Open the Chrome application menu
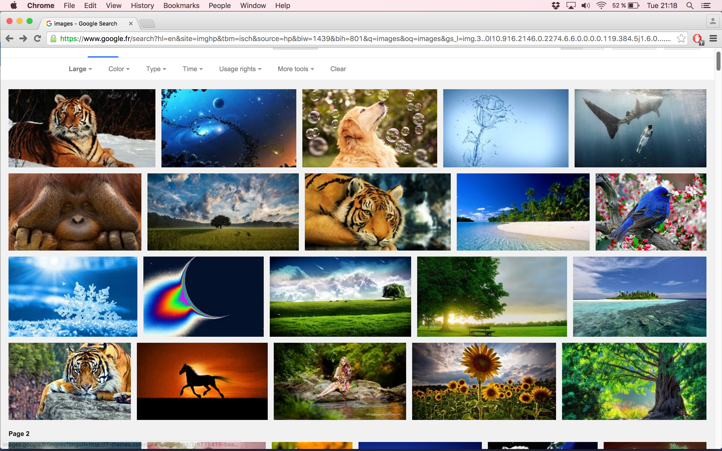 41,6
